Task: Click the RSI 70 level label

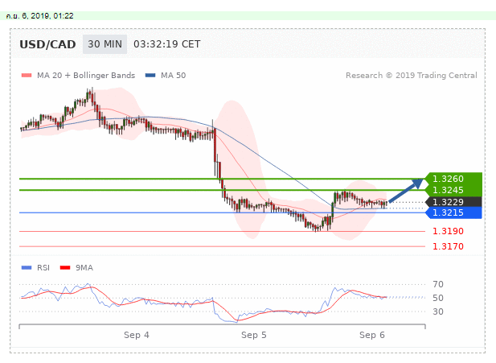Action: point(438,284)
